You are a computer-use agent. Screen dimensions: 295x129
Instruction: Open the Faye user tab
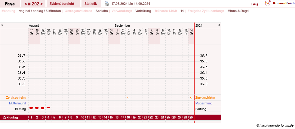10,4
